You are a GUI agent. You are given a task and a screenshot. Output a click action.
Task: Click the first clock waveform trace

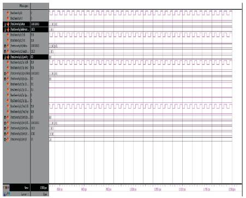pyautogui.click(x=141, y=13)
